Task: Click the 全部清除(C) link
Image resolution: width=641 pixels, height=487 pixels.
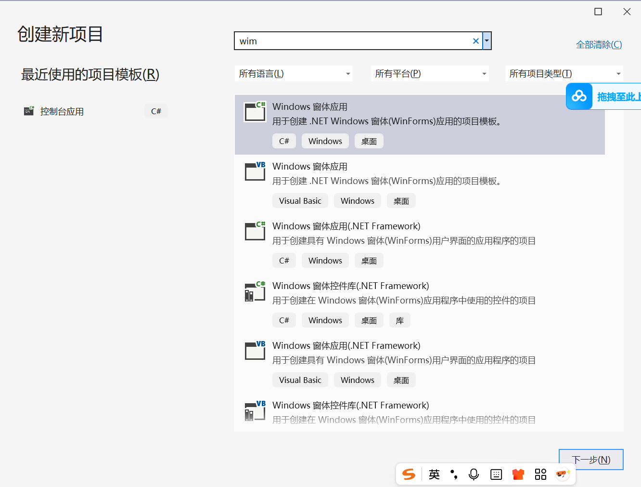Action: tap(599, 44)
